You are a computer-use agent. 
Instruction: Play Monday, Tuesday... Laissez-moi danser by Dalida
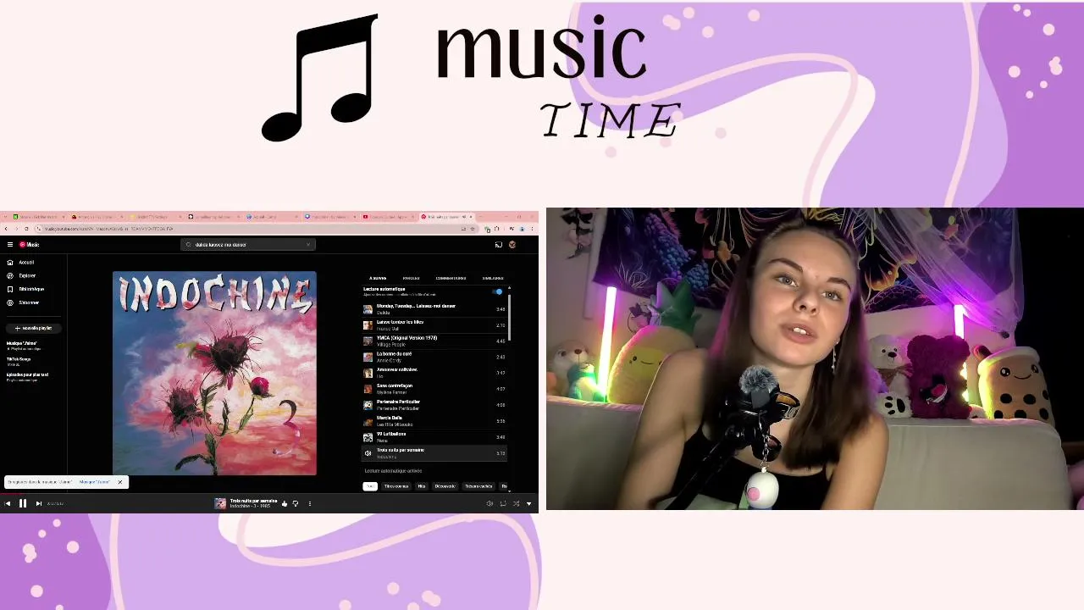[x=434, y=309]
